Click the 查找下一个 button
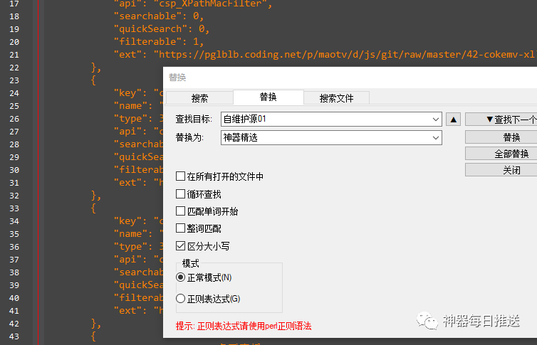 click(501, 120)
